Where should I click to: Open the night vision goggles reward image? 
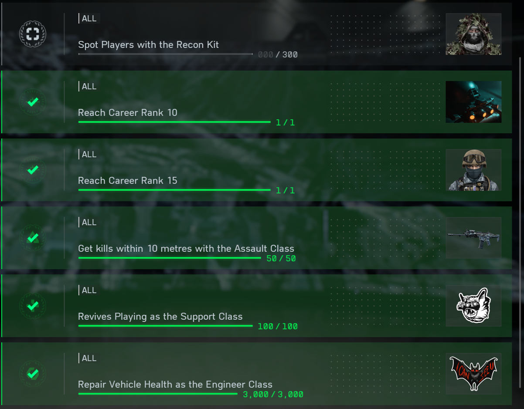(x=473, y=102)
